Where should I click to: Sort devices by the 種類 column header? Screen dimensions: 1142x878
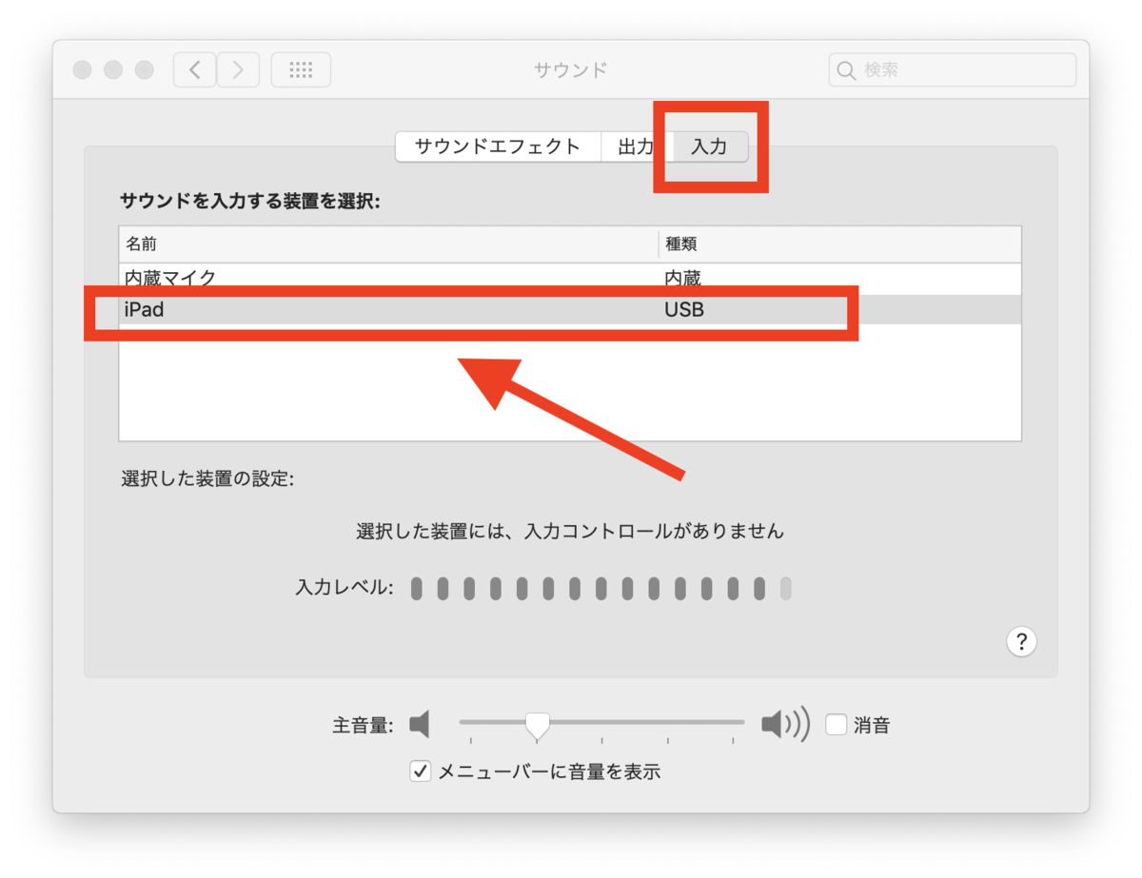click(x=679, y=244)
